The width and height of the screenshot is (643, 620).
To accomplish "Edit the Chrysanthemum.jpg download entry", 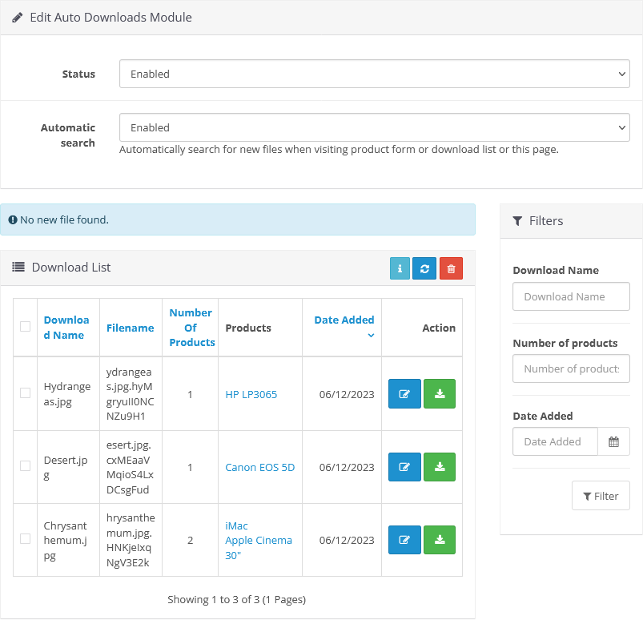I will click(x=404, y=540).
